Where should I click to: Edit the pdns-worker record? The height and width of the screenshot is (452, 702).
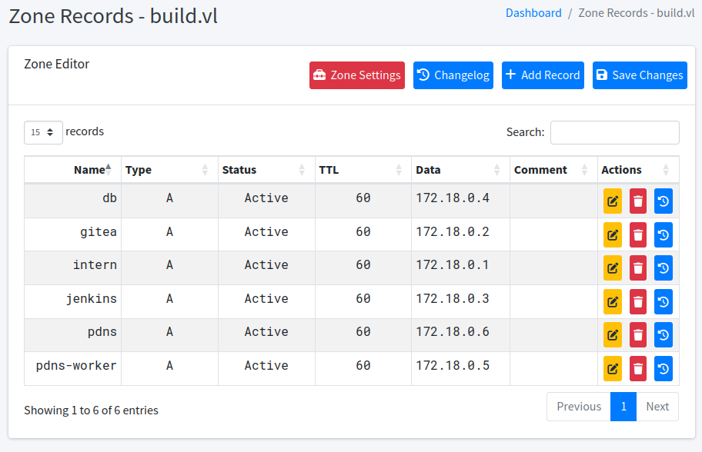[612, 369]
